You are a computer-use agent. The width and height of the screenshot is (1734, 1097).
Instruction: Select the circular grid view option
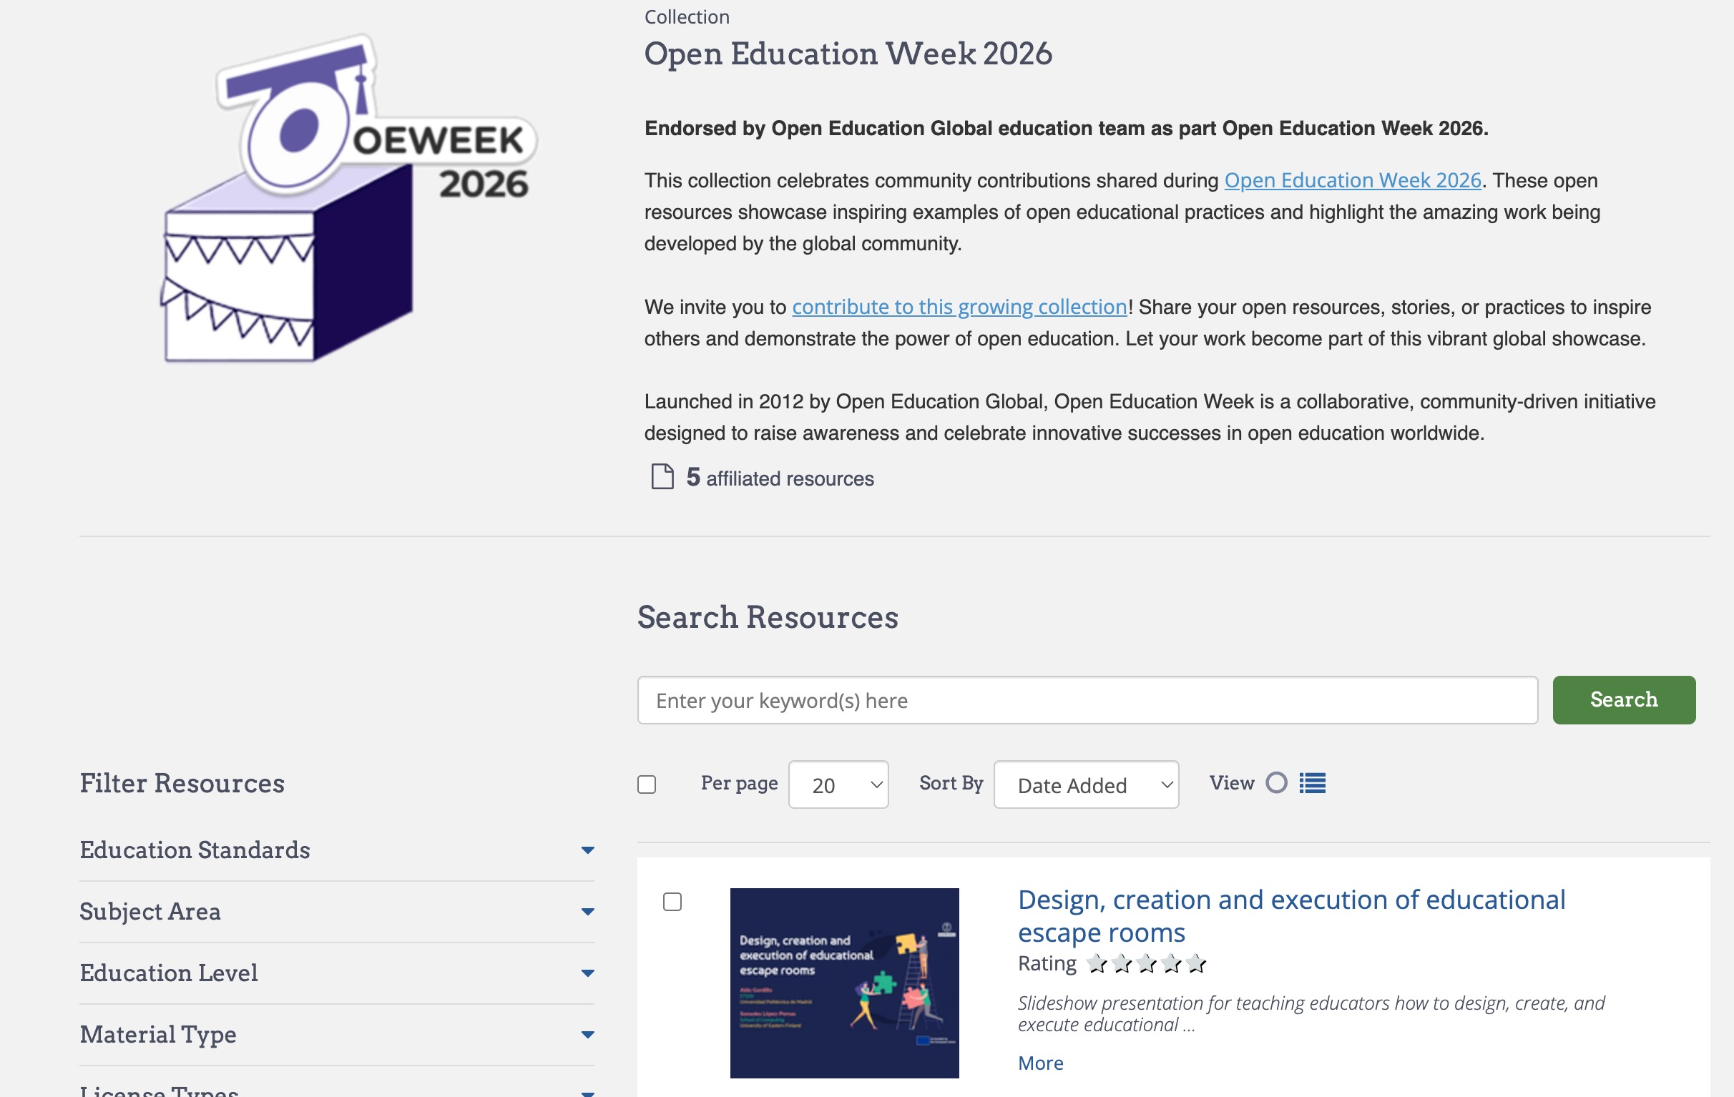(1276, 783)
